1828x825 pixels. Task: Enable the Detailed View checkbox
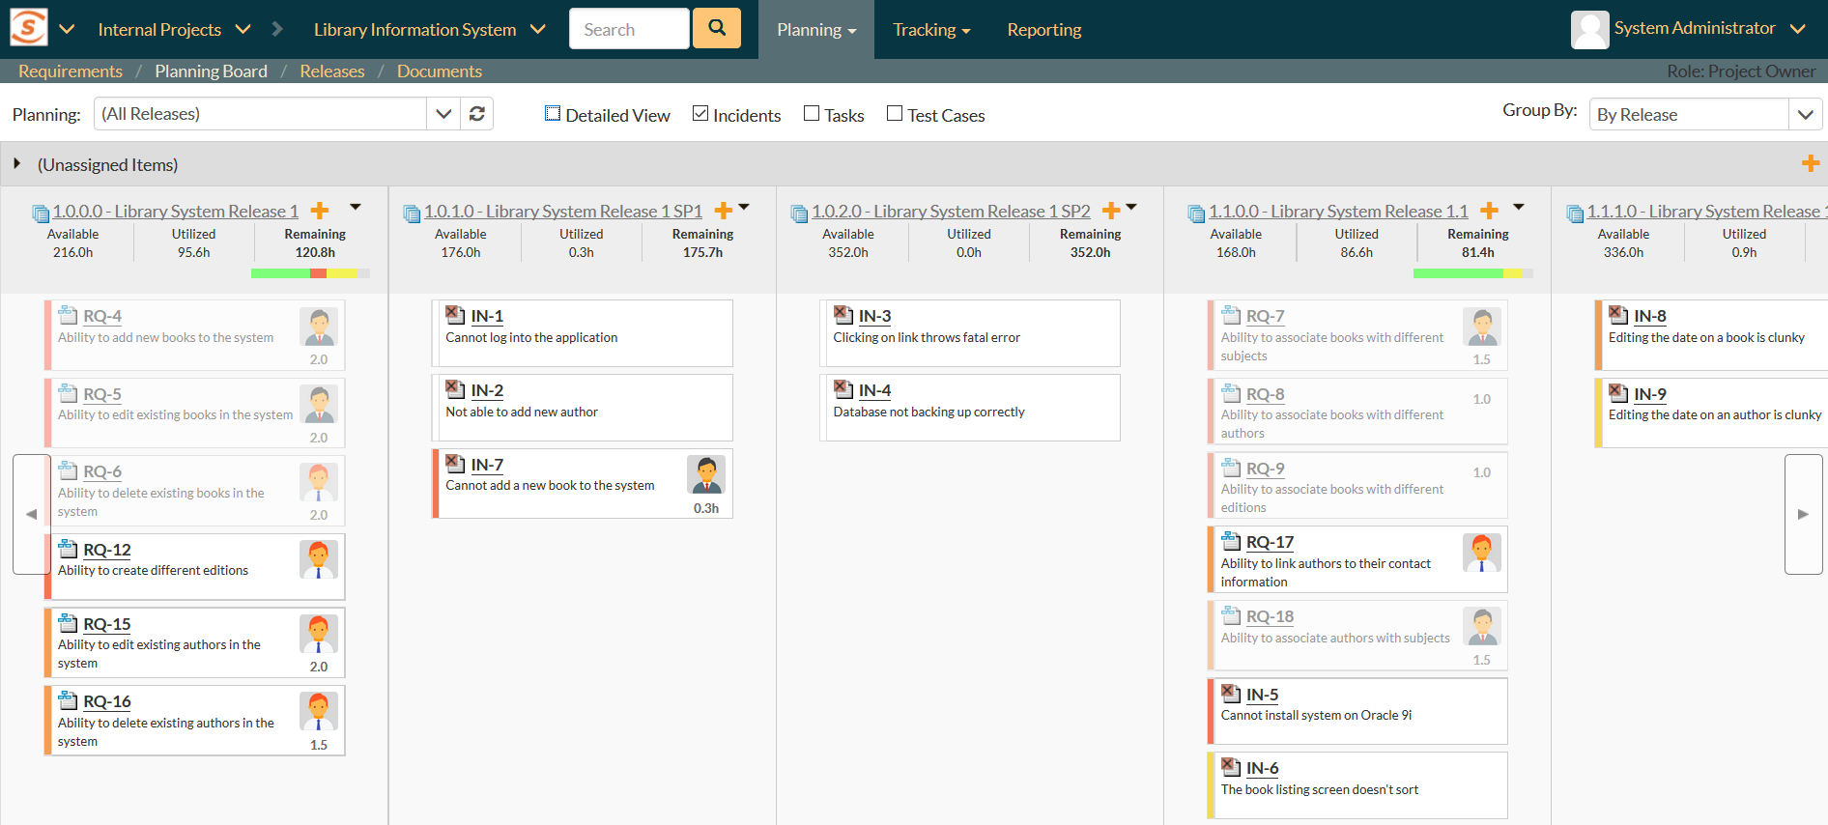point(553,114)
